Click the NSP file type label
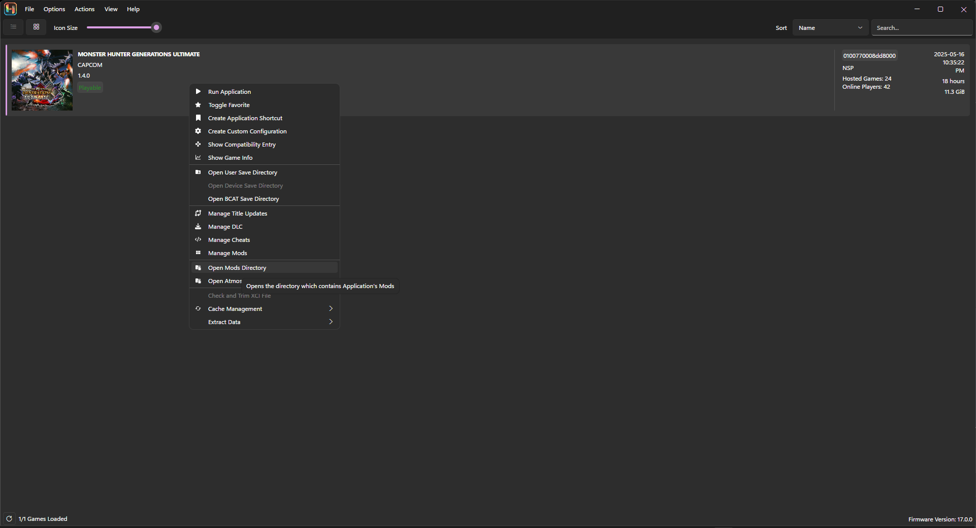The image size is (976, 528). click(848, 68)
